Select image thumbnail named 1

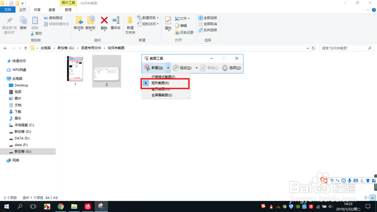coord(75,71)
